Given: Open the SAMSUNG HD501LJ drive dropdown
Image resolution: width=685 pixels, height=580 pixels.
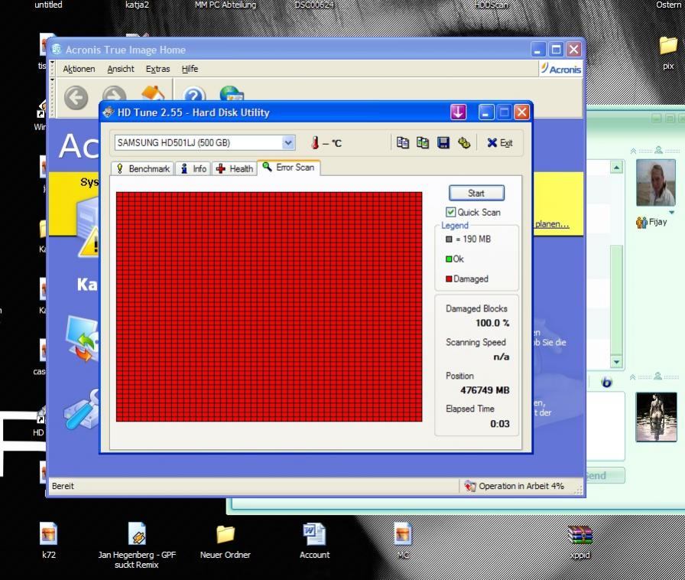Looking at the screenshot, I should [x=288, y=142].
